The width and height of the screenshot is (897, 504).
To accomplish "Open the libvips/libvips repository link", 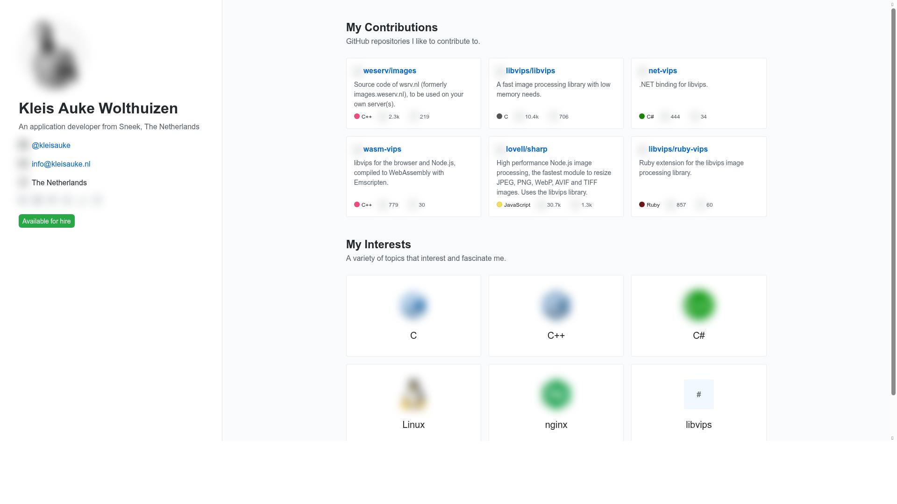I will 530,71.
